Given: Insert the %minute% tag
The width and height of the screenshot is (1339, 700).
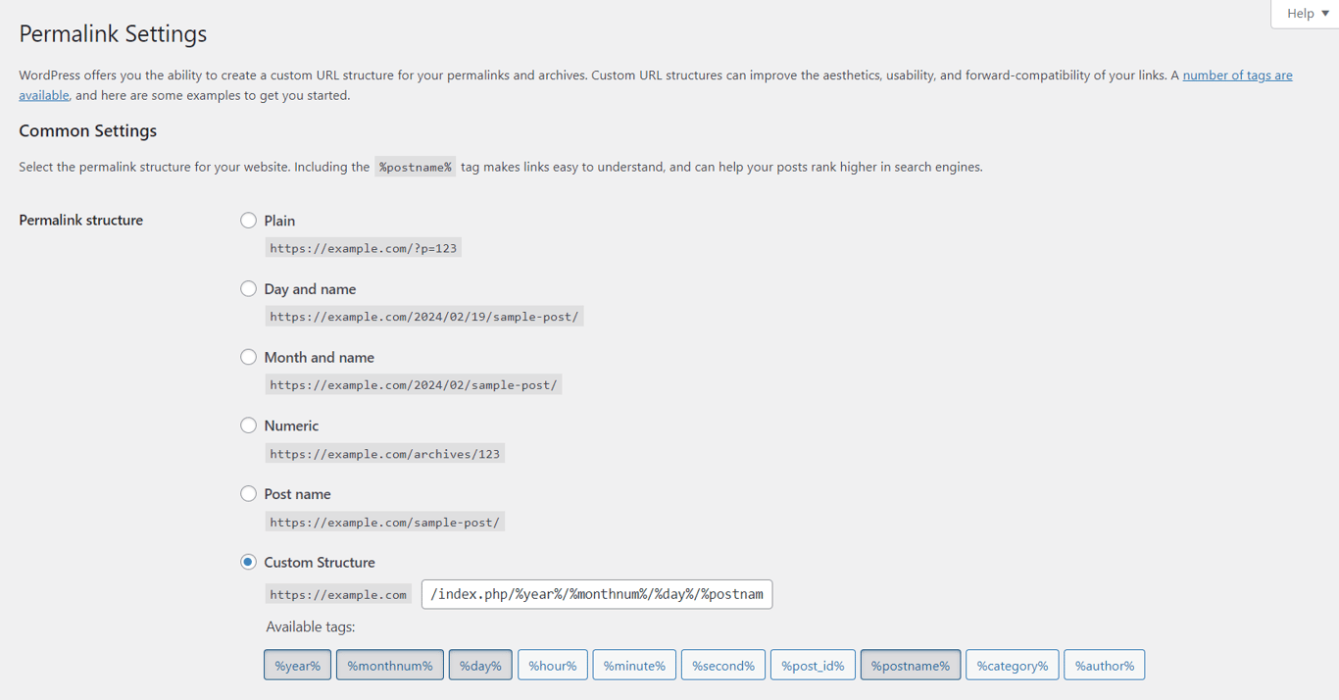Looking at the screenshot, I should click(x=633, y=664).
